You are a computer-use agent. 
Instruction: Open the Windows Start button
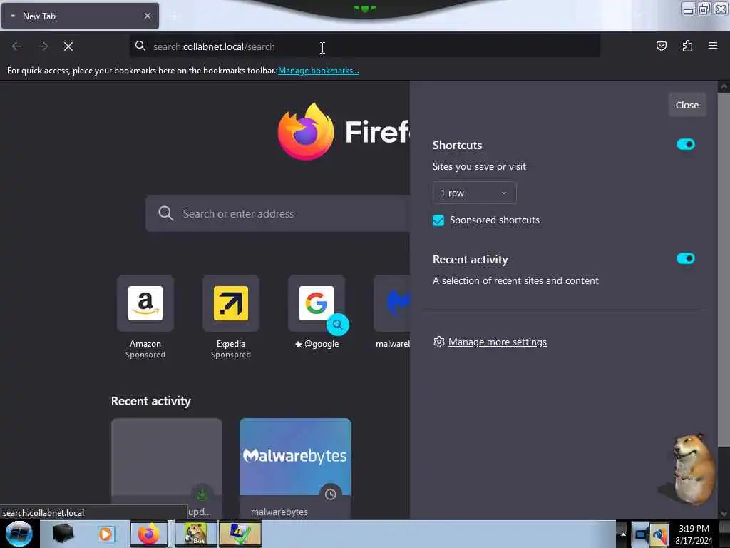tap(19, 534)
